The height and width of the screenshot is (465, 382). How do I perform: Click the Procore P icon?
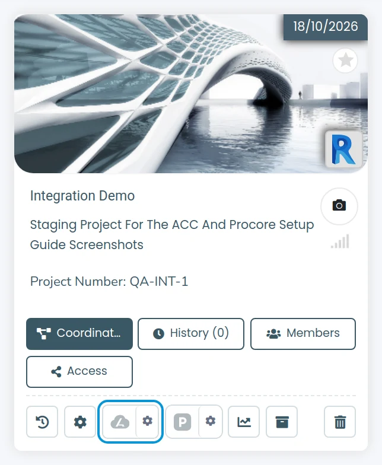183,422
